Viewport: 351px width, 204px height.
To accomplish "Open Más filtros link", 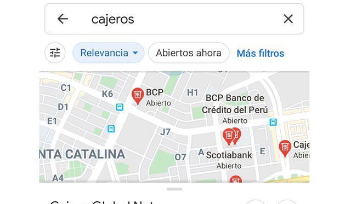I will tap(261, 54).
